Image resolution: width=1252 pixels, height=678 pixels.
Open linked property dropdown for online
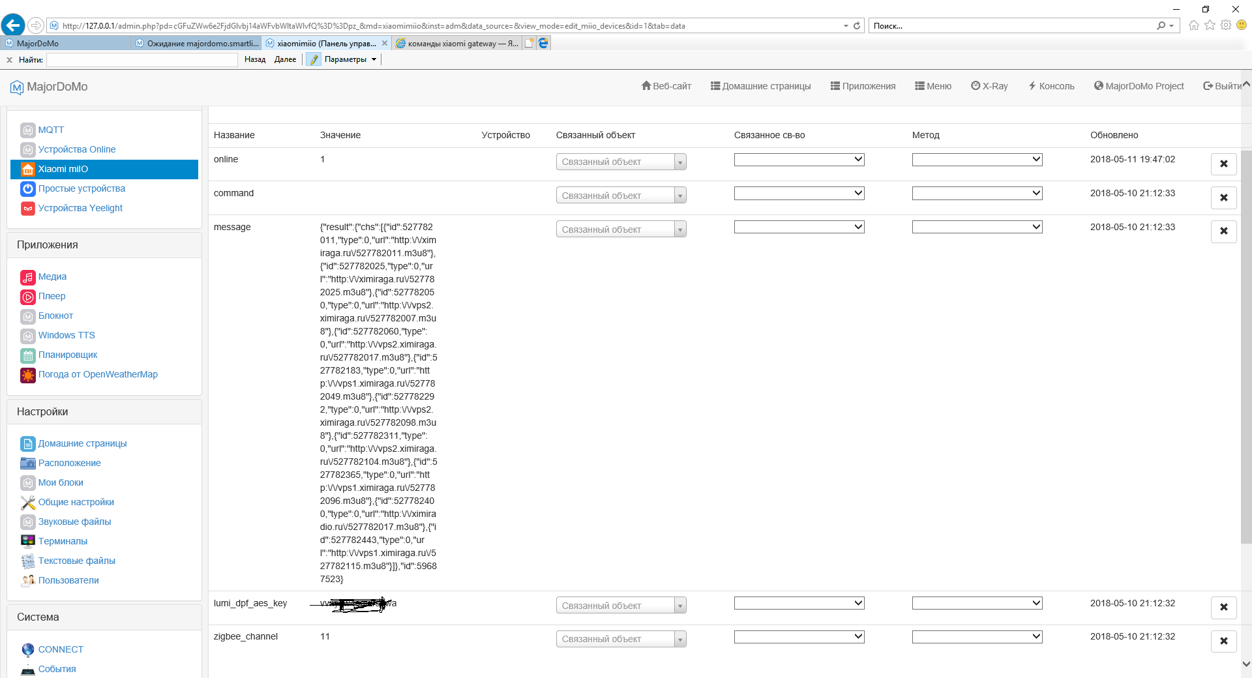click(799, 160)
